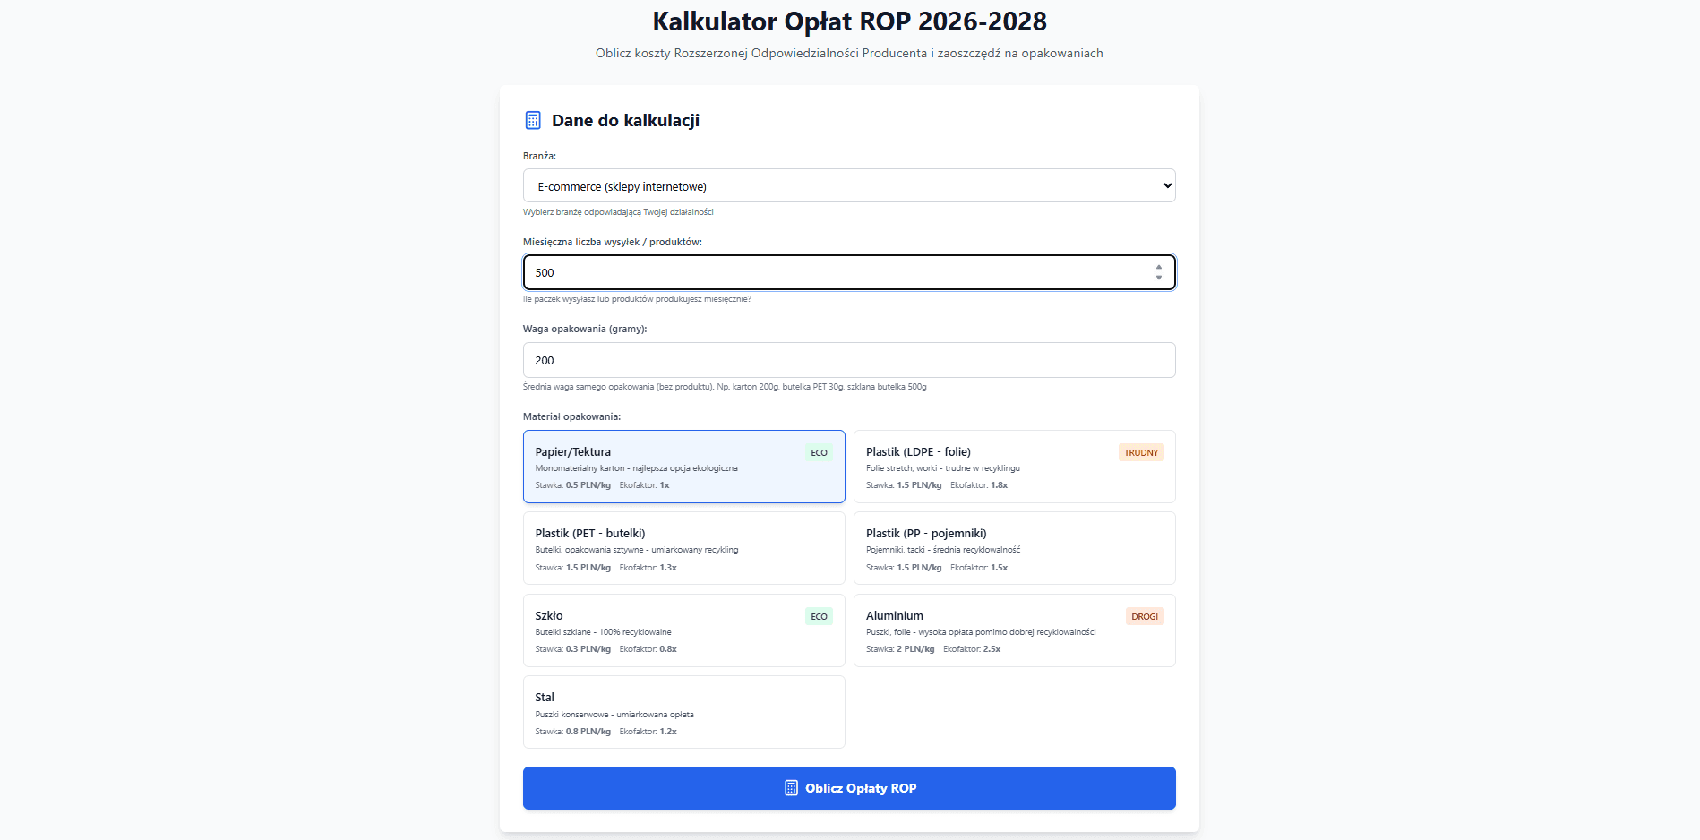Click the up arrow of the shipment stepper
Viewport: 1700px width, 840px height.
[1160, 267]
